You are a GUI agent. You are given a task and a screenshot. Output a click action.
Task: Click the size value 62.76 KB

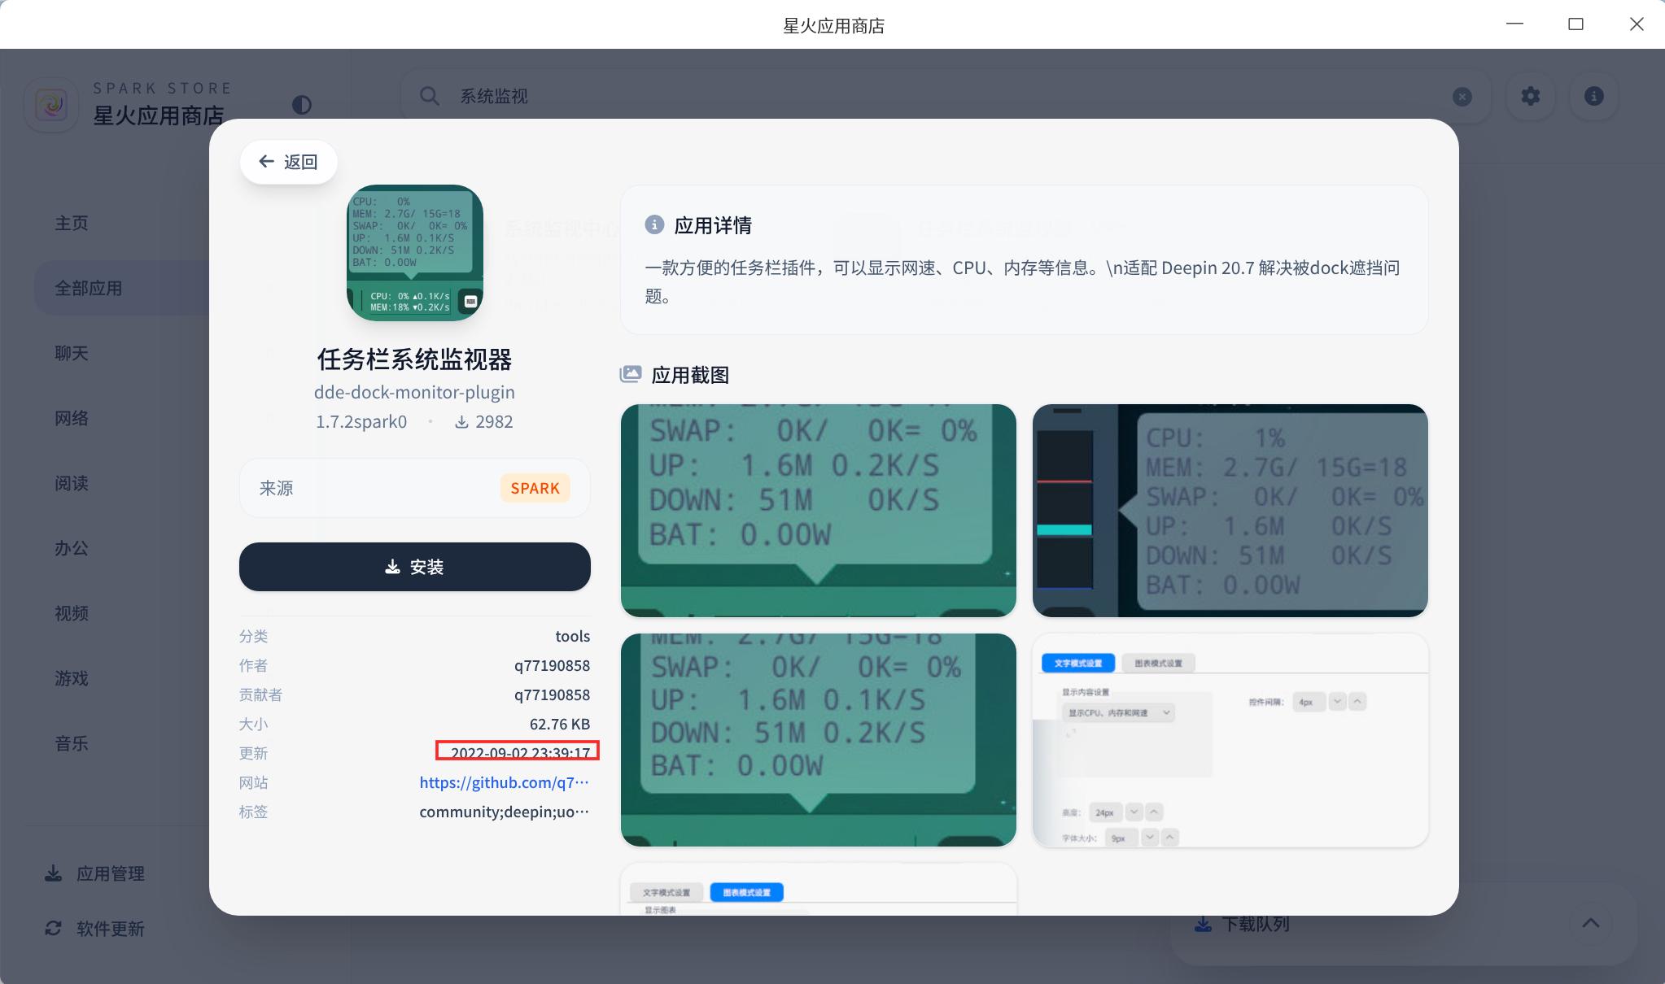[560, 724]
